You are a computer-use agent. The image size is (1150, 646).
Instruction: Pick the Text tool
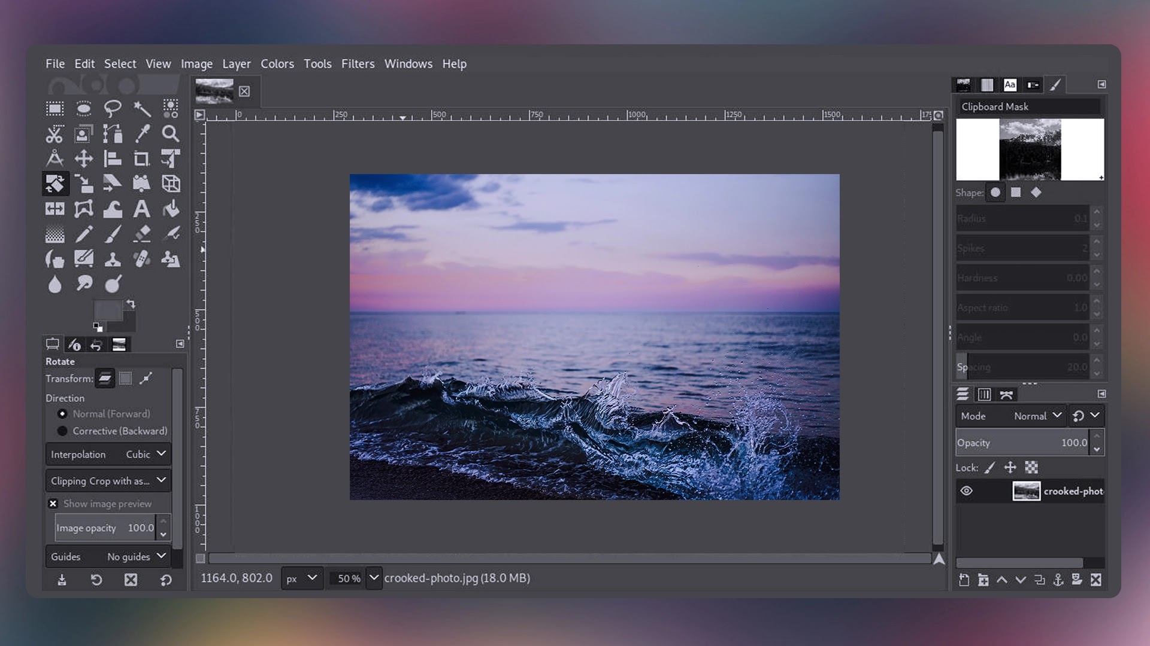pos(142,209)
